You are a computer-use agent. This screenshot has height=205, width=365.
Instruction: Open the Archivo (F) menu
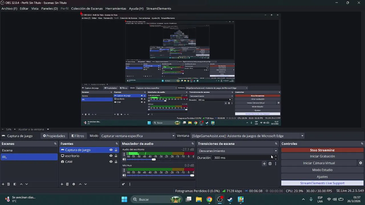click(x=9, y=9)
